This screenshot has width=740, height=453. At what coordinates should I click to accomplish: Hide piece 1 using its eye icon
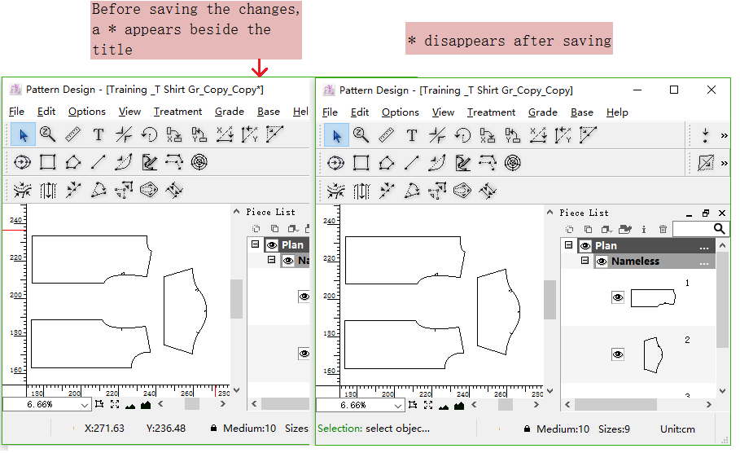click(x=618, y=298)
